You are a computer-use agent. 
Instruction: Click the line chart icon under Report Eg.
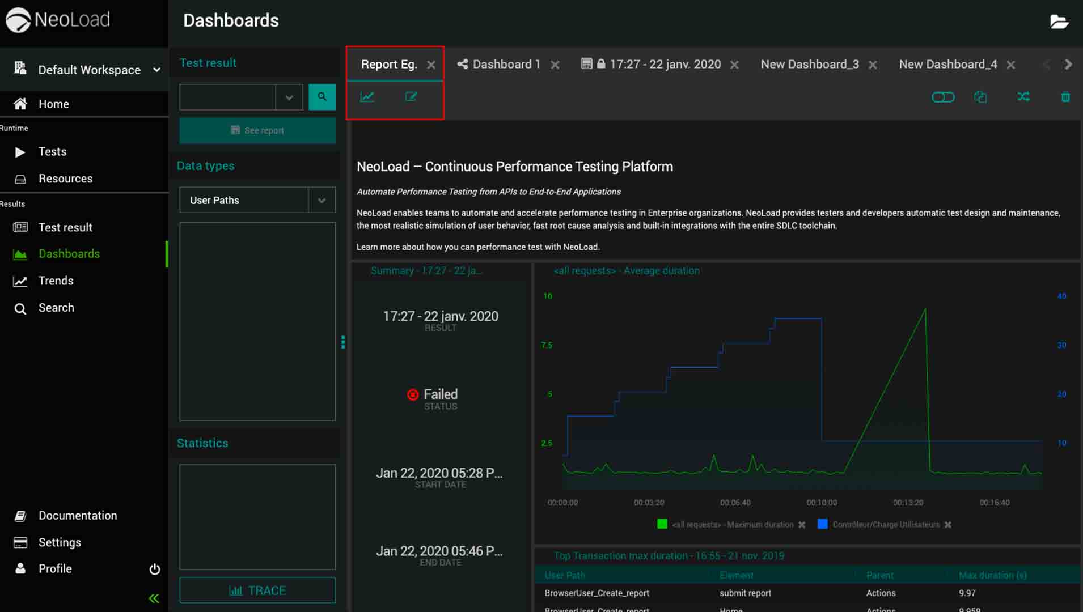coord(367,97)
